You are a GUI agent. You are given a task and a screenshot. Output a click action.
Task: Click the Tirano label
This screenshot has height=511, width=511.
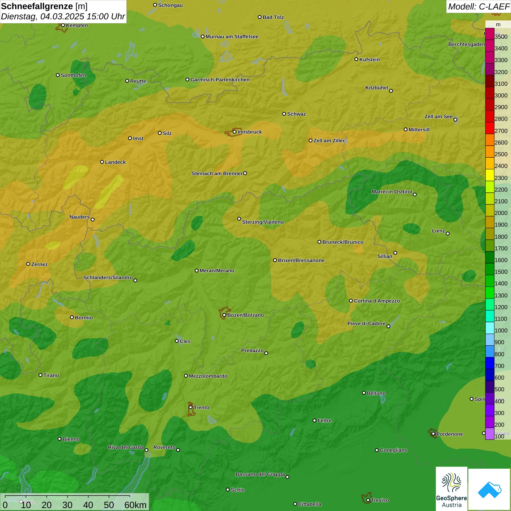[x=51, y=375]
